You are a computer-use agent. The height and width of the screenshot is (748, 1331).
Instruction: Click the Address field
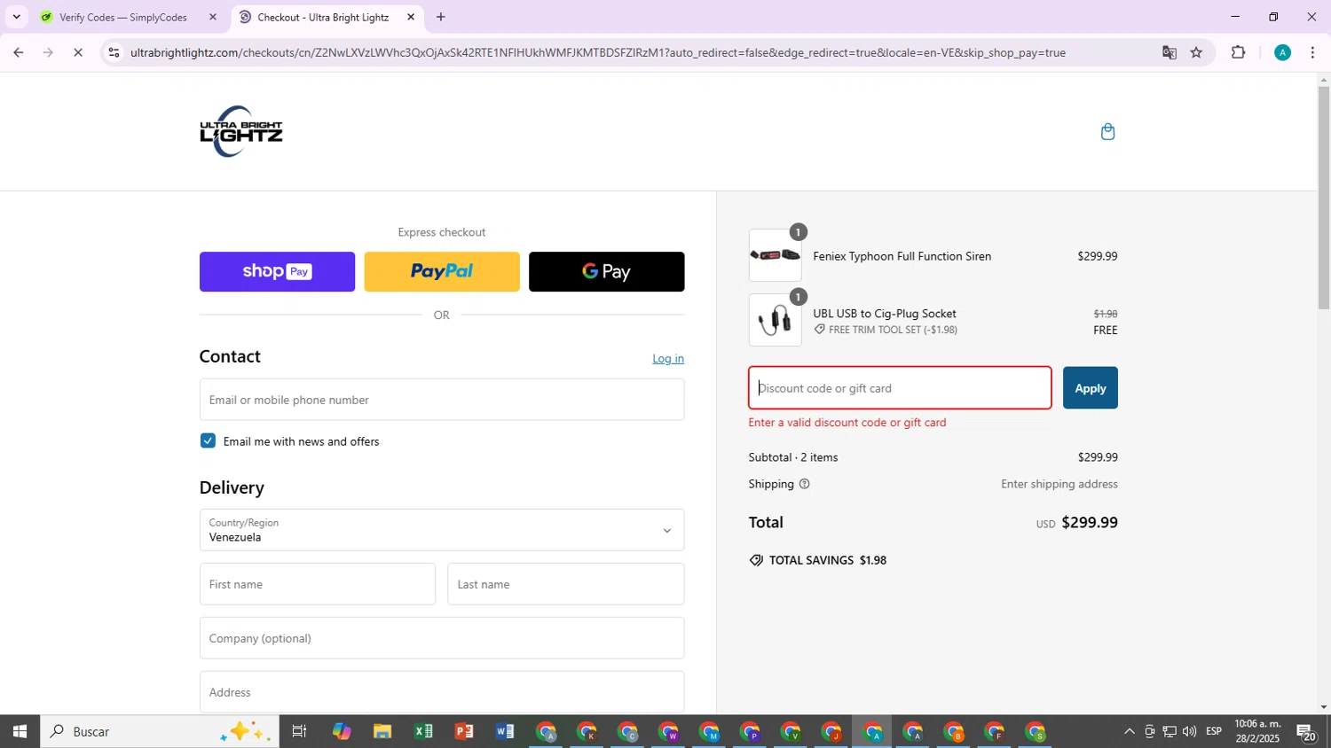tap(442, 692)
